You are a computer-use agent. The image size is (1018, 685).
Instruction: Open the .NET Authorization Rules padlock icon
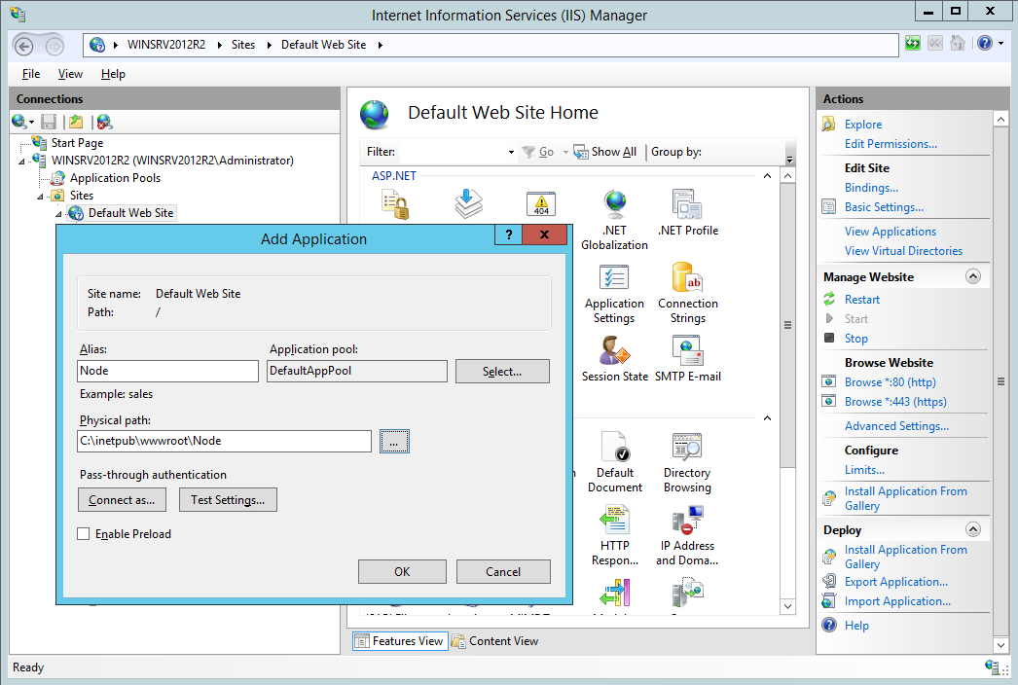coord(395,204)
